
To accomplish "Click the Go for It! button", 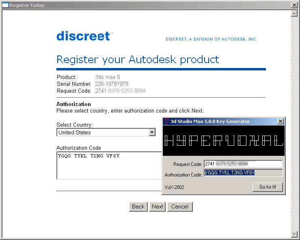I will coord(268,187).
